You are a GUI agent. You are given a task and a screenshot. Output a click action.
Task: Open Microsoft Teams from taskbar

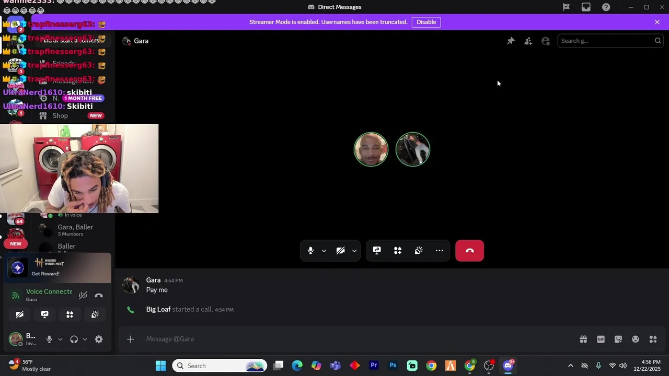[x=336, y=366]
